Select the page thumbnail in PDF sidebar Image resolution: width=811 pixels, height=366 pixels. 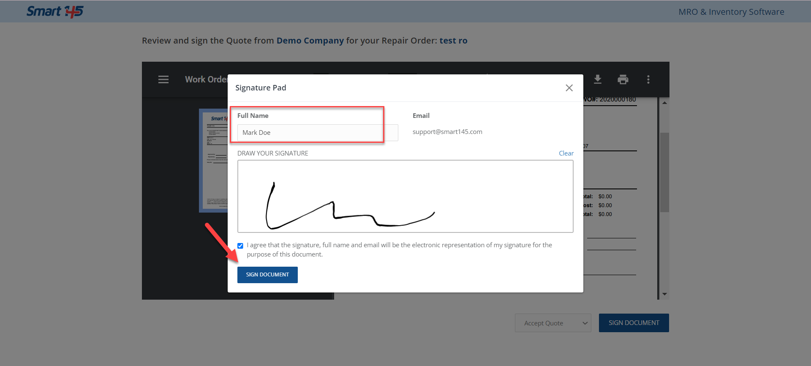click(214, 161)
